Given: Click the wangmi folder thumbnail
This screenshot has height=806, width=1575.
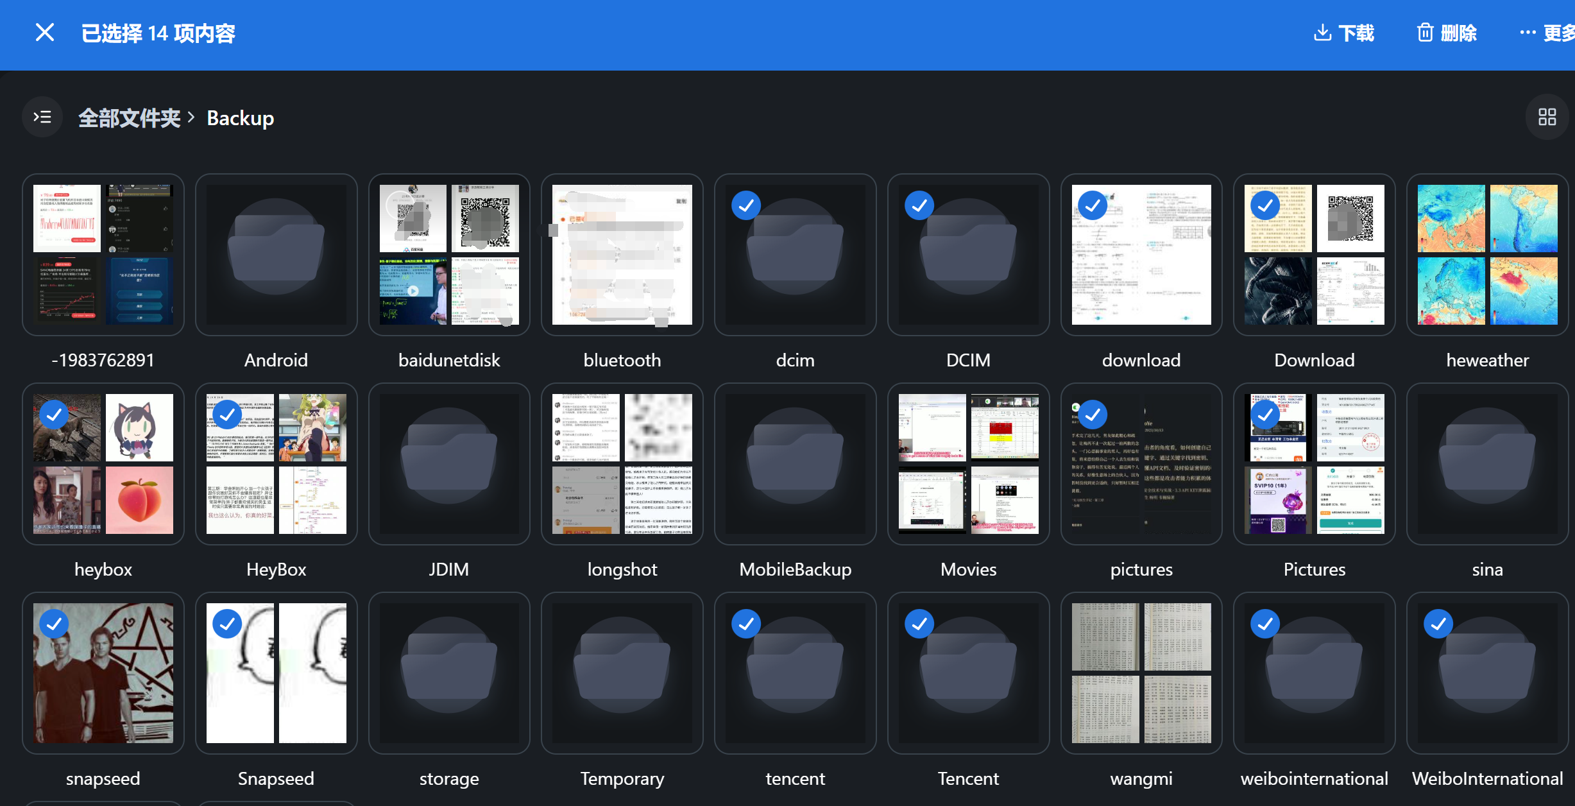Looking at the screenshot, I should click(x=1141, y=673).
